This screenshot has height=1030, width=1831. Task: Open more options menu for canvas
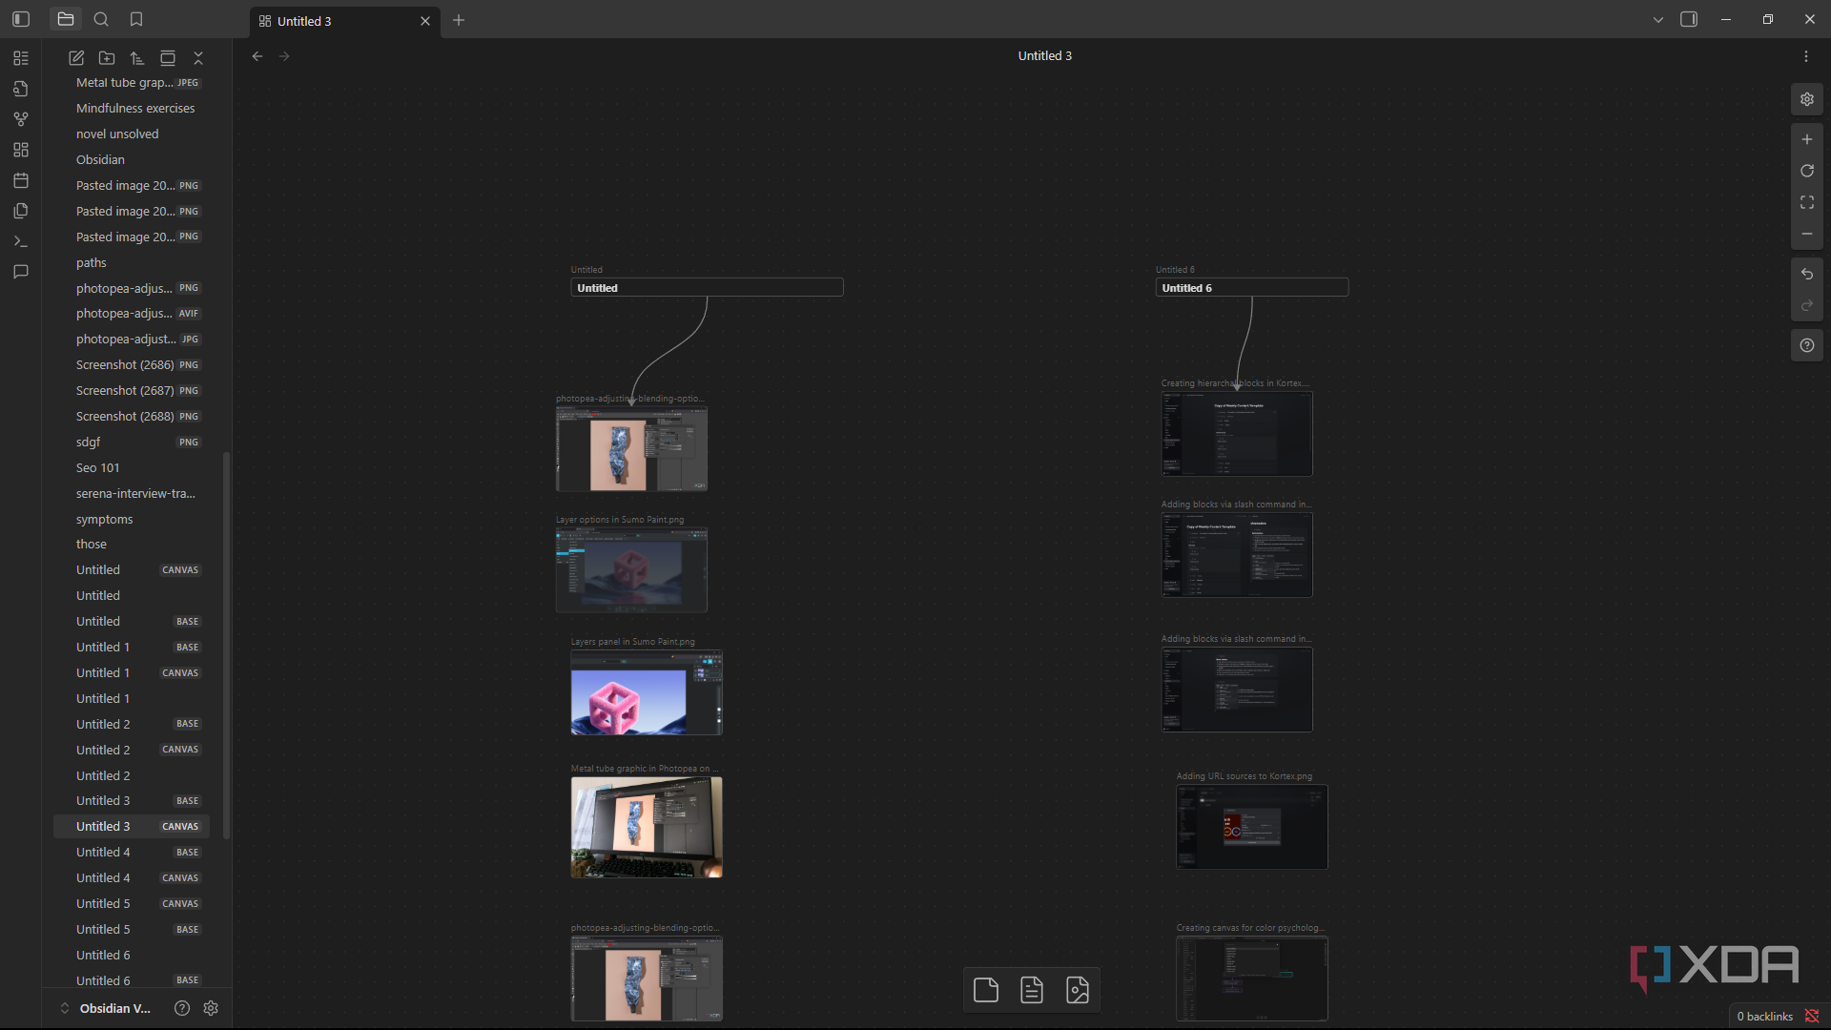1806,56
